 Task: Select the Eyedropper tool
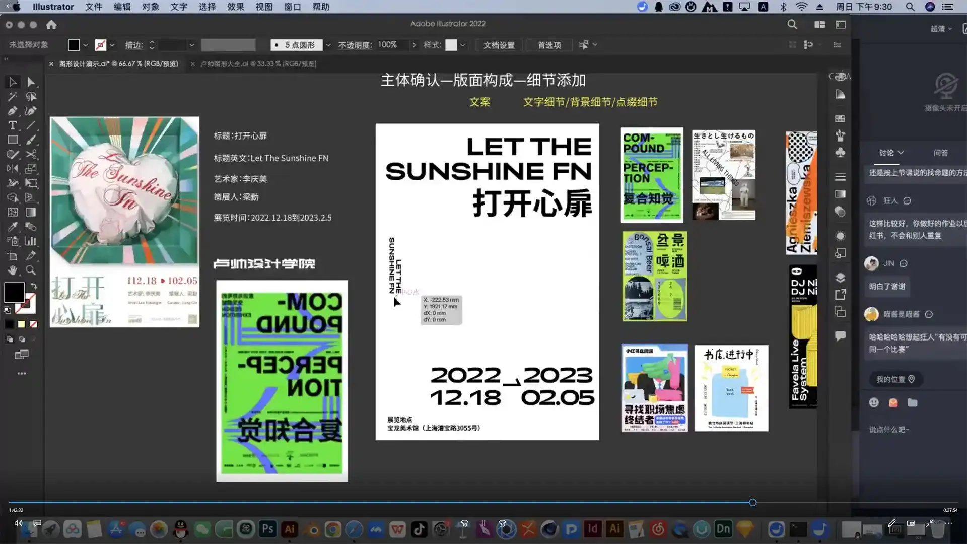12,227
